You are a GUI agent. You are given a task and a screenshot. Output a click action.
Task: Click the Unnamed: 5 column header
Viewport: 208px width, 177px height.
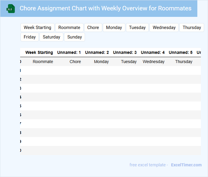[180, 52]
